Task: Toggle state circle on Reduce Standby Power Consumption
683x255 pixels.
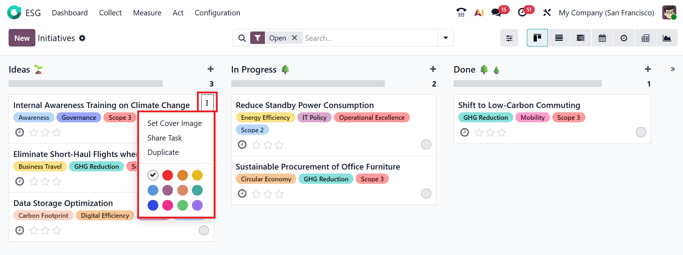Action: (x=426, y=144)
